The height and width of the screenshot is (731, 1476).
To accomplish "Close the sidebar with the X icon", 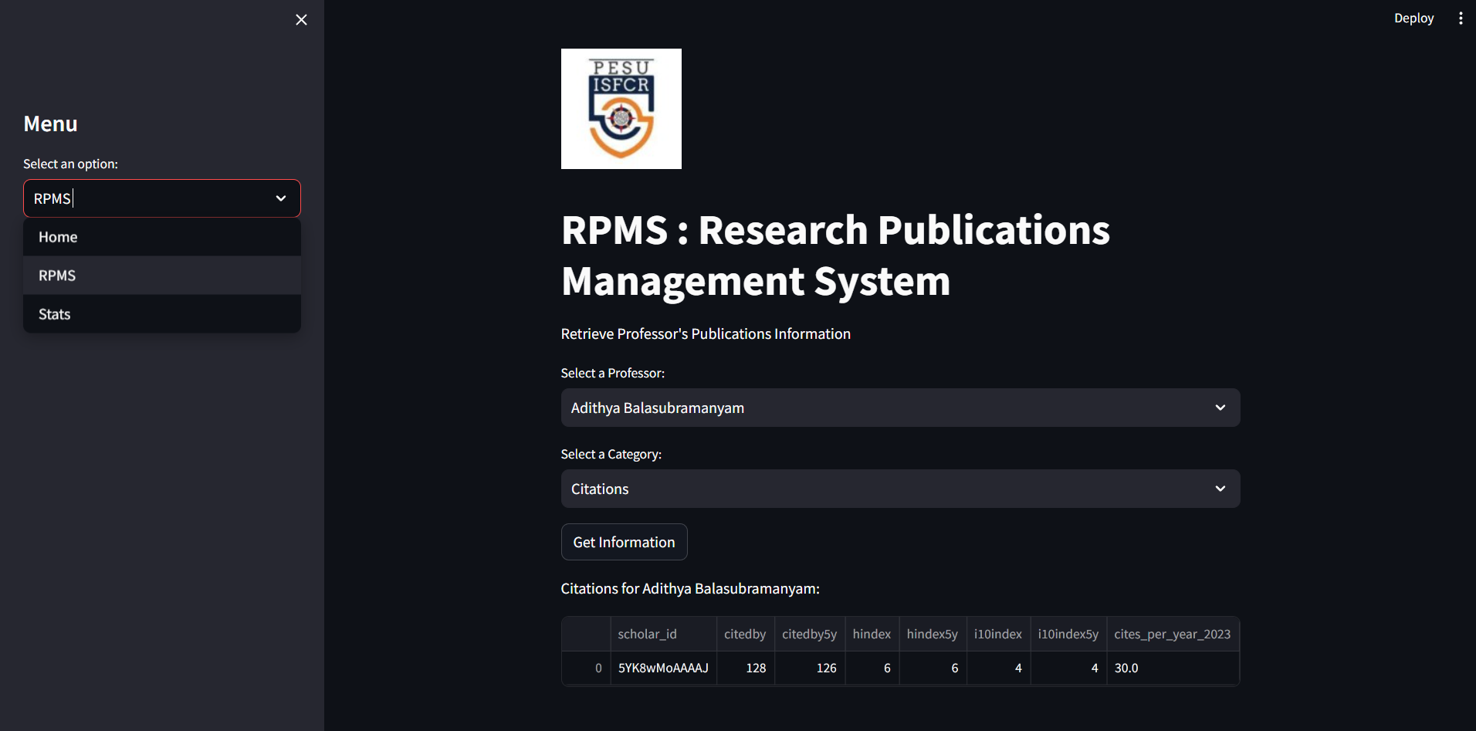I will click(x=301, y=20).
